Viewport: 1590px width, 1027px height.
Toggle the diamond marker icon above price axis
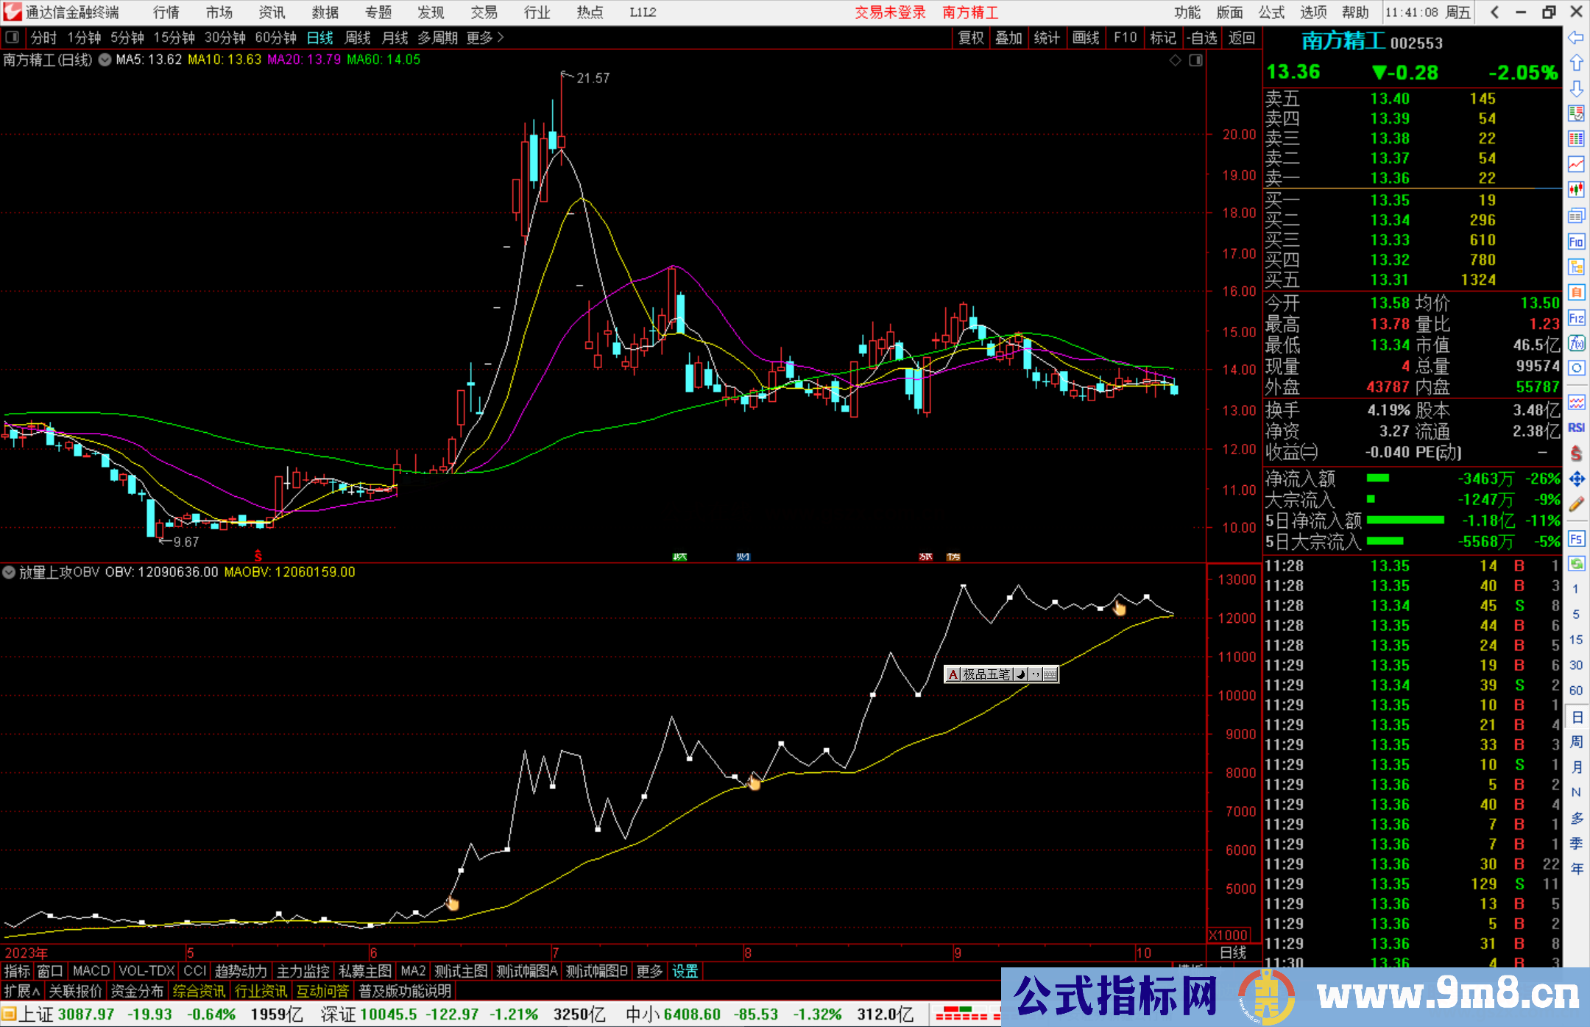pyautogui.click(x=1176, y=60)
